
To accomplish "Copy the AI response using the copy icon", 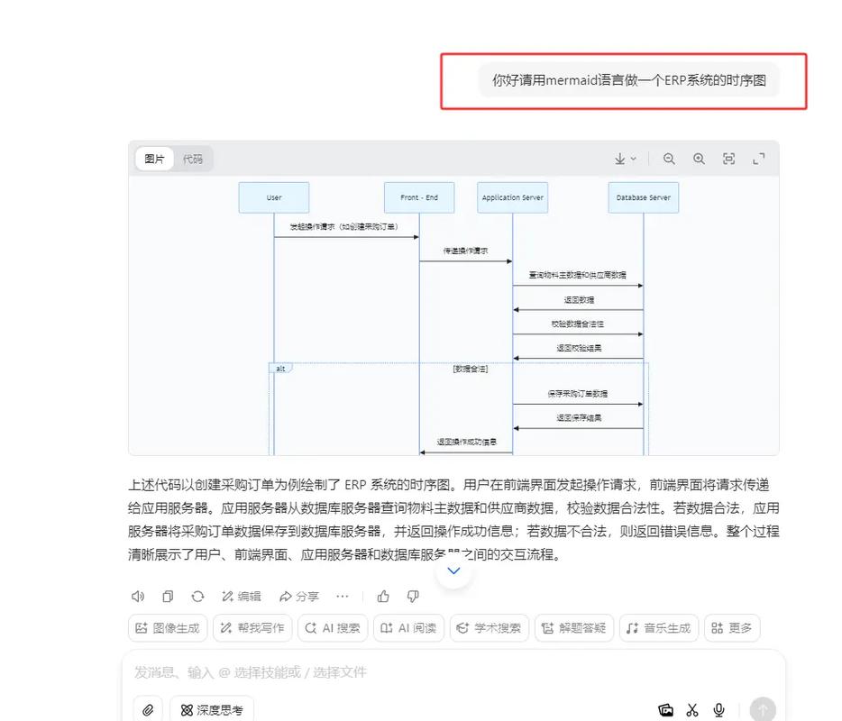I will pyautogui.click(x=167, y=596).
